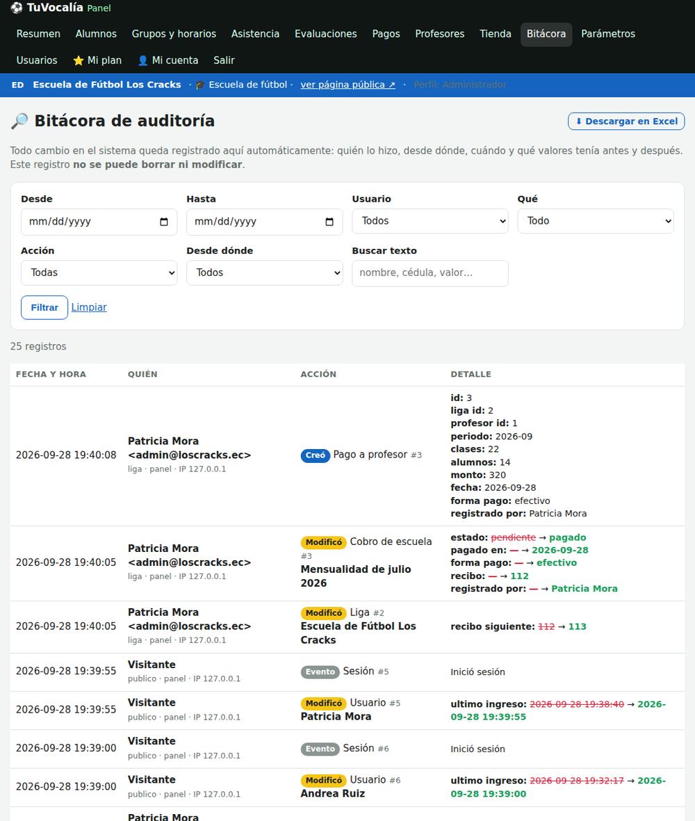The width and height of the screenshot is (695, 821).
Task: Expand the Usuario filter dropdown
Action: (x=430, y=221)
